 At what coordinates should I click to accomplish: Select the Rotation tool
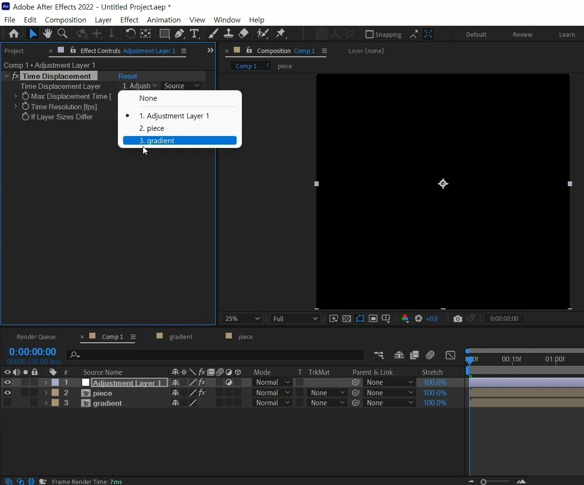coord(130,33)
